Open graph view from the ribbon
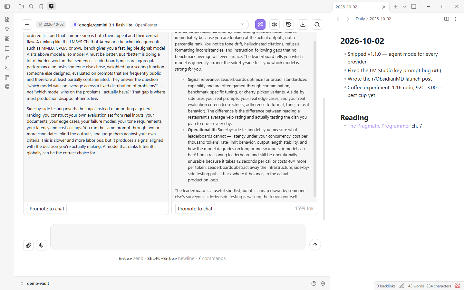This screenshot has width=464, height=290. [7, 29]
